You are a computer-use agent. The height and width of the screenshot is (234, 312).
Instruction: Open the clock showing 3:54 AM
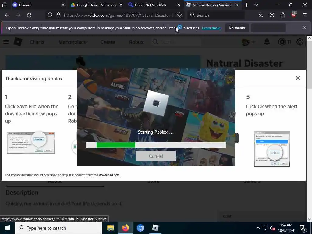pos(286,228)
